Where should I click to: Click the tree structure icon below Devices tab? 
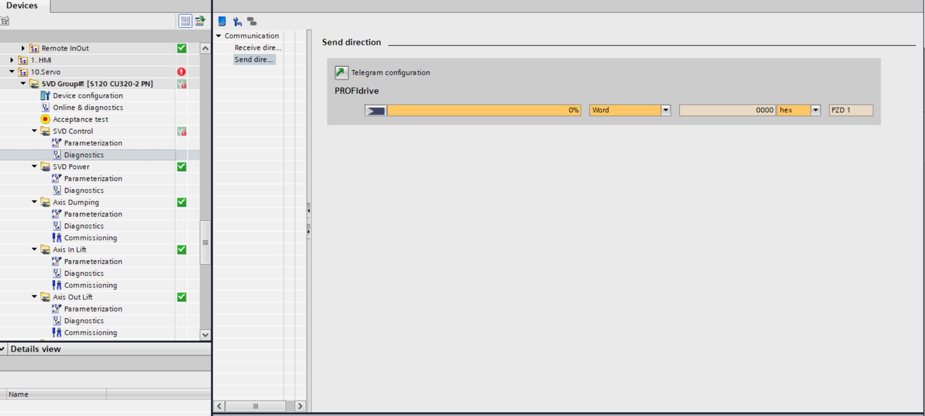pos(4,21)
